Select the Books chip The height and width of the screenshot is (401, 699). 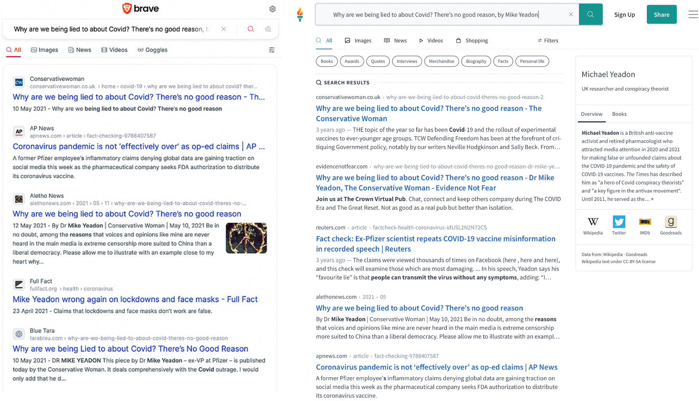(x=327, y=61)
